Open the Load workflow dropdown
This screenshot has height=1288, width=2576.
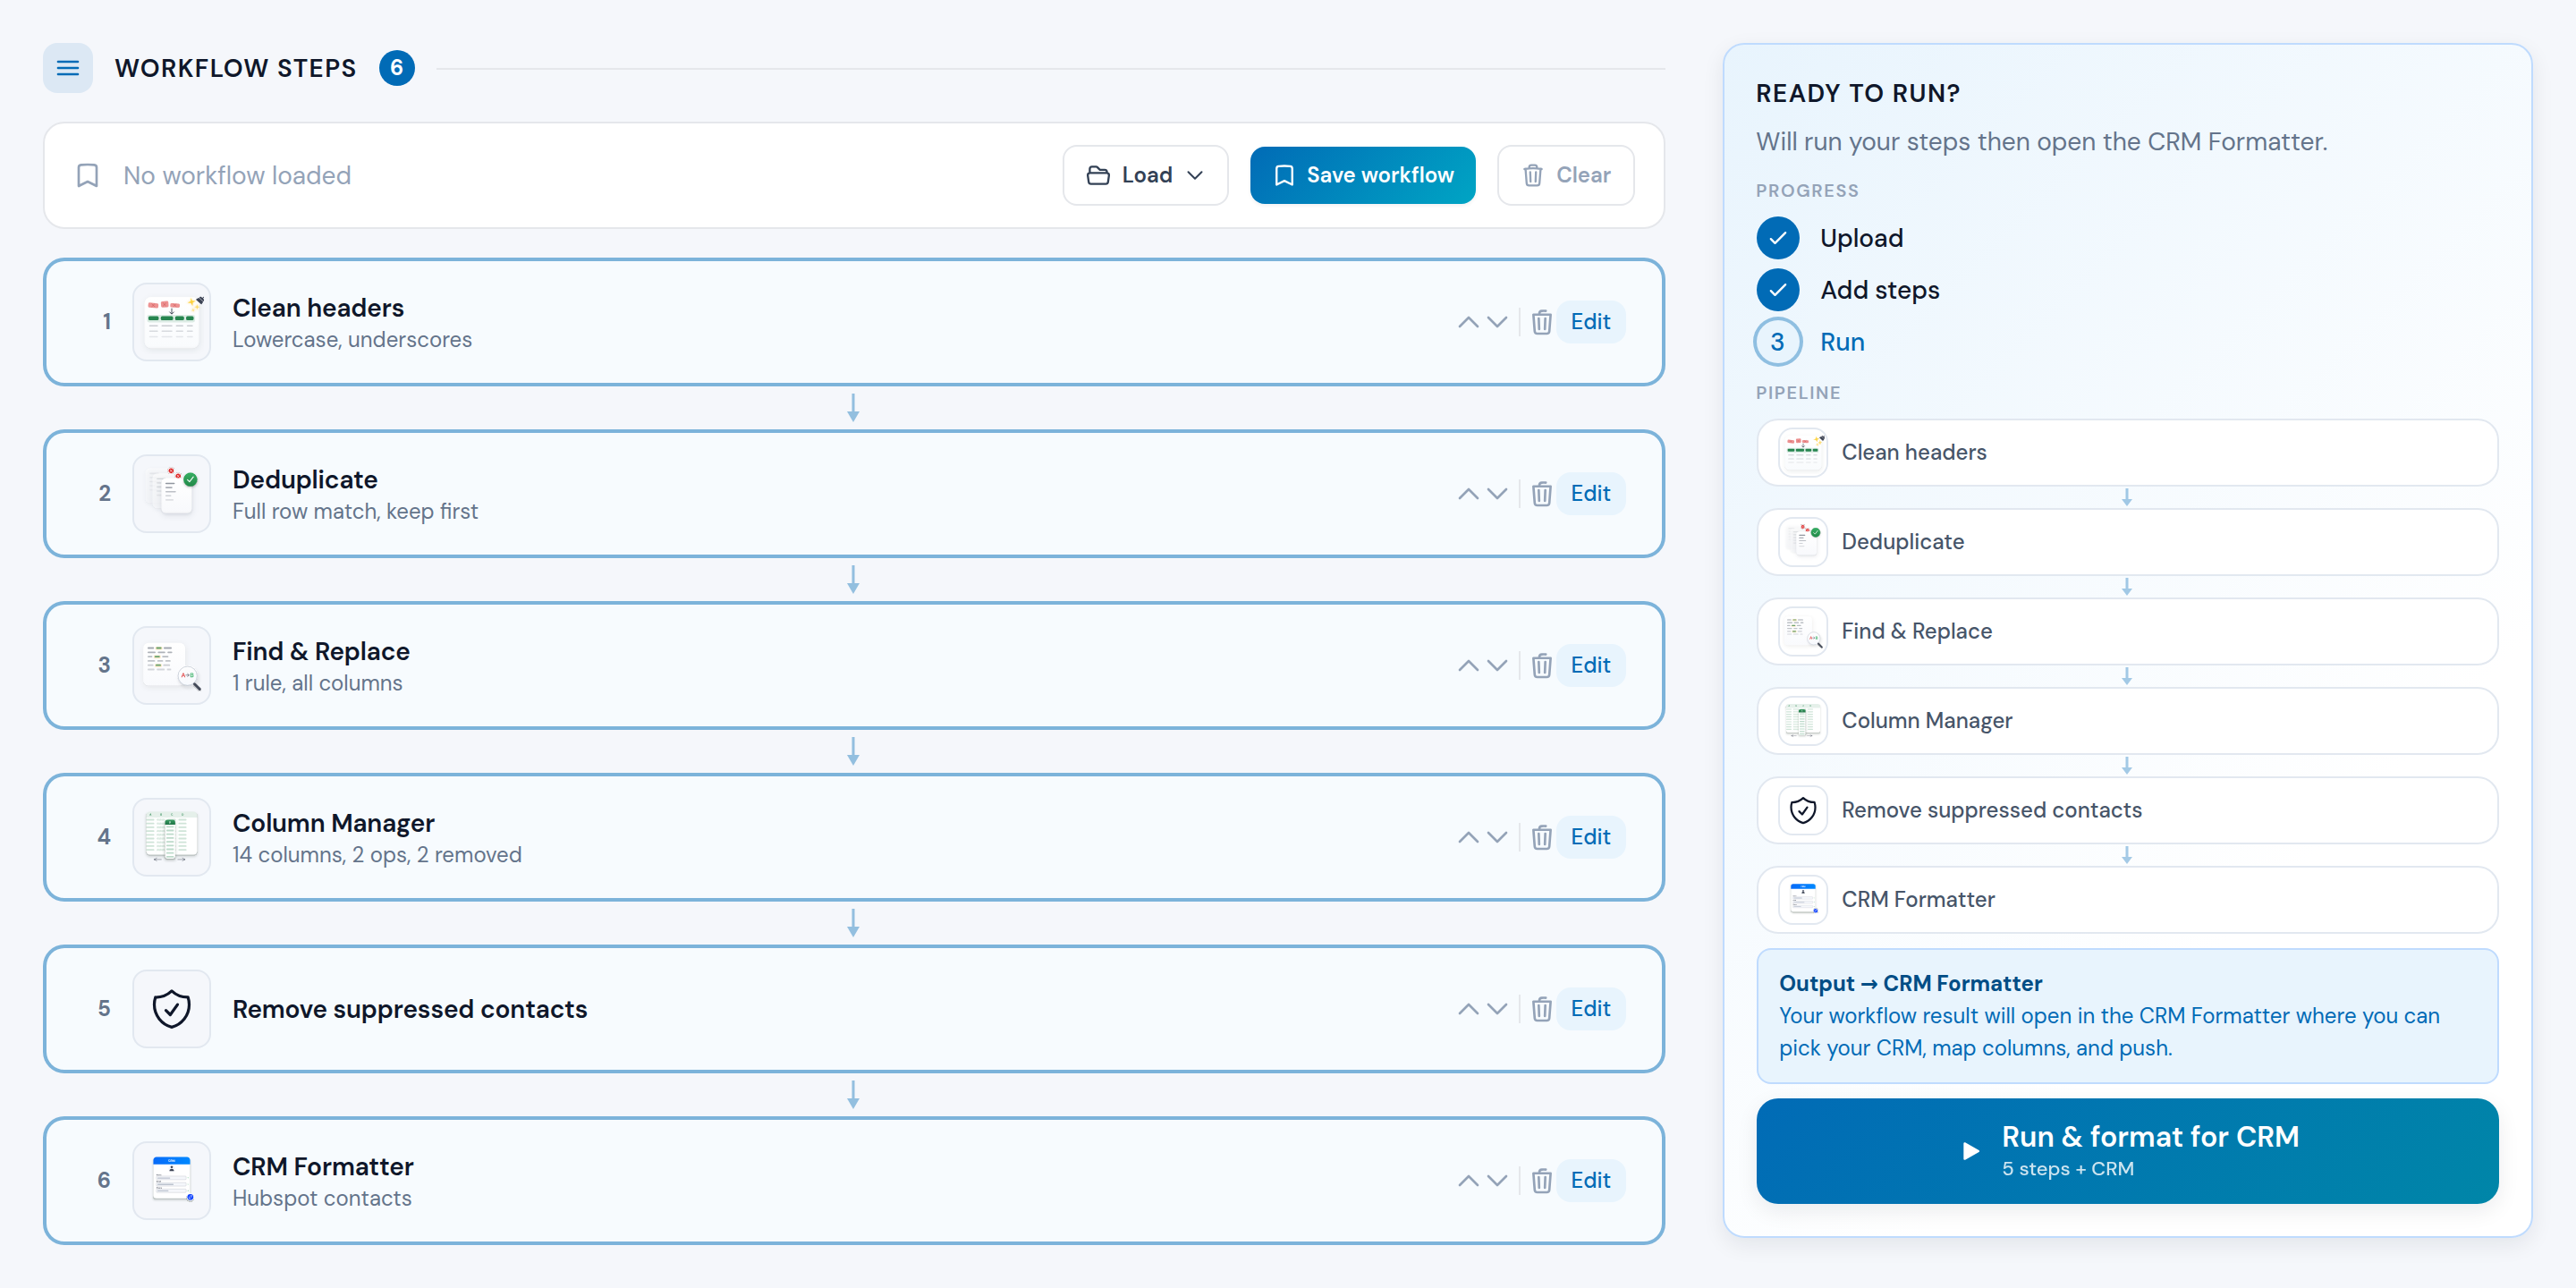(x=1145, y=175)
